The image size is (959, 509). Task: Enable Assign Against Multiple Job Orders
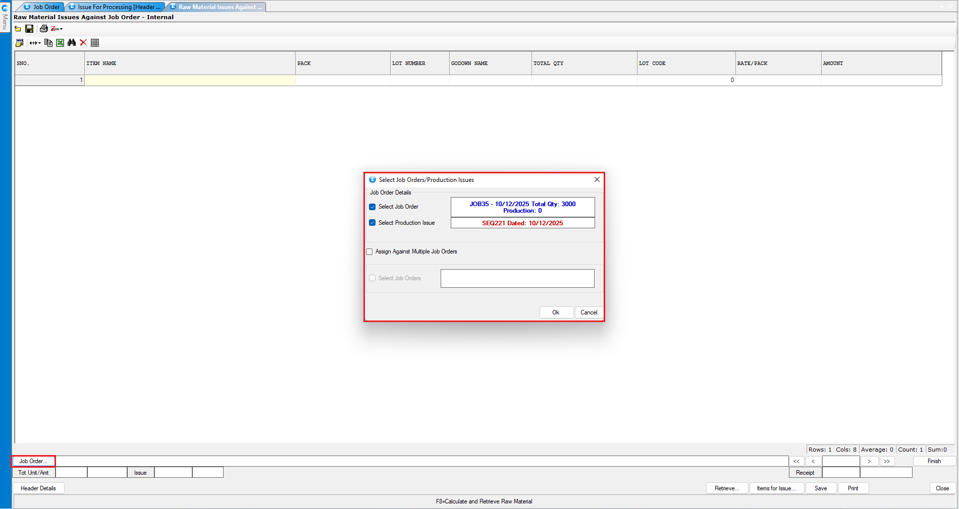[369, 251]
